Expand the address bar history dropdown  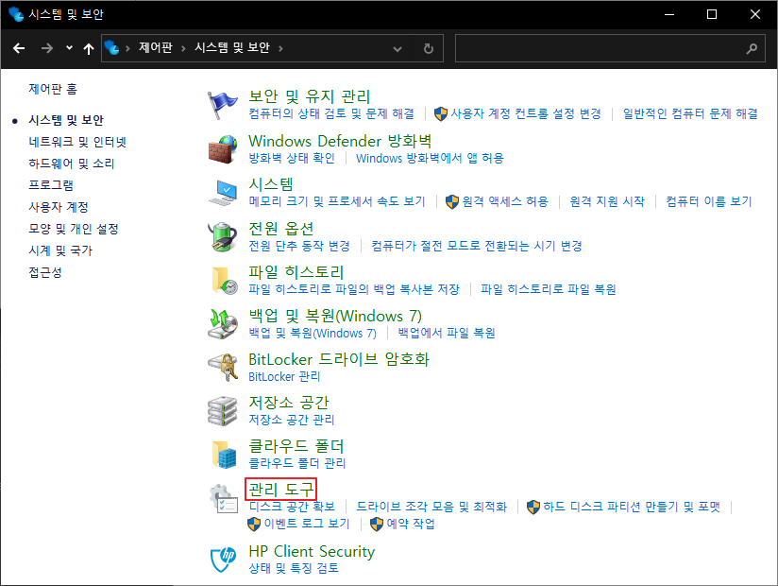tap(397, 48)
